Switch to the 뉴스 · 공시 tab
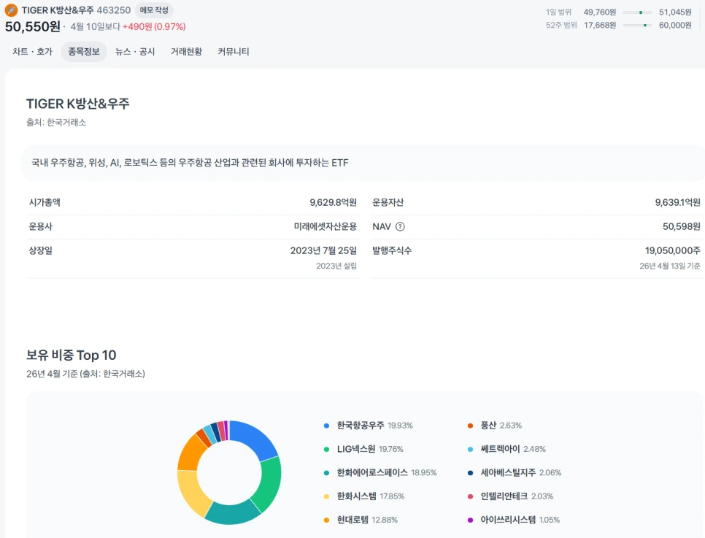The height and width of the screenshot is (538, 705). (135, 52)
